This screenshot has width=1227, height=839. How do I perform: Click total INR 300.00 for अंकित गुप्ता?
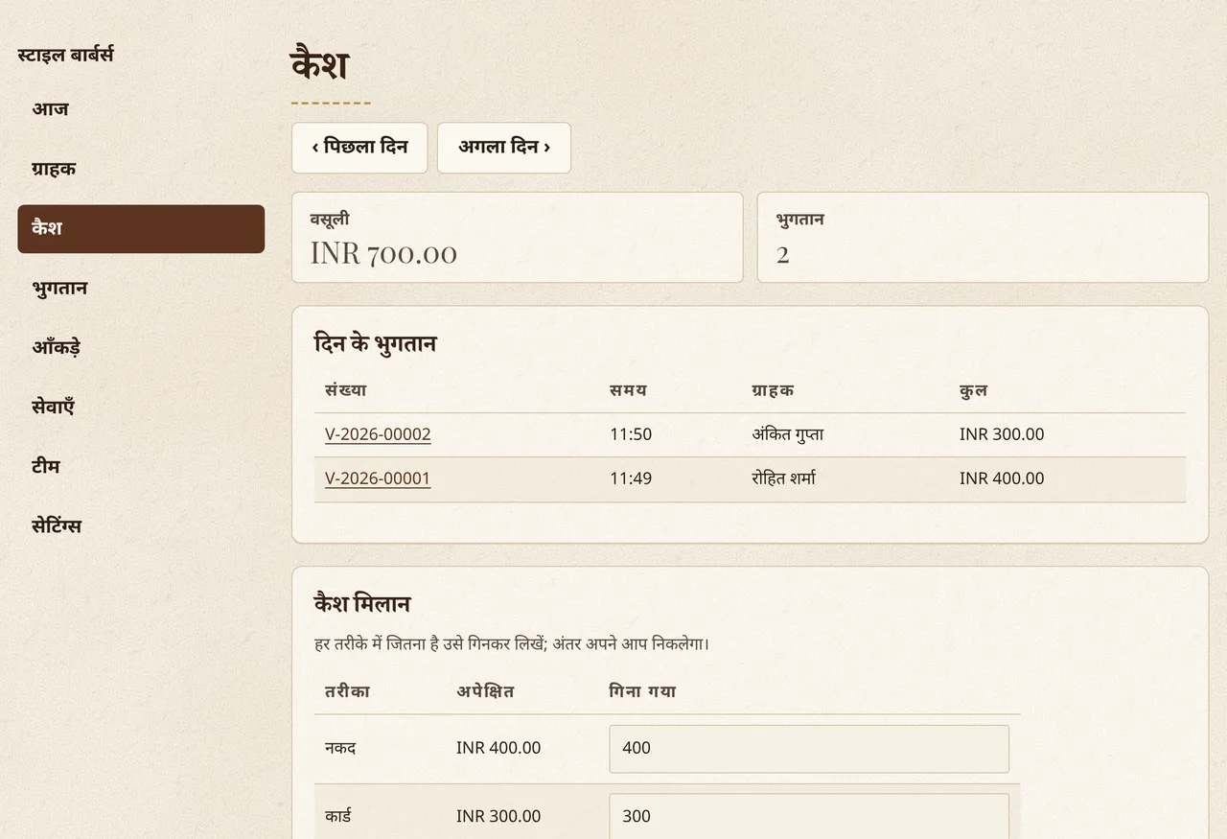[x=1002, y=434]
